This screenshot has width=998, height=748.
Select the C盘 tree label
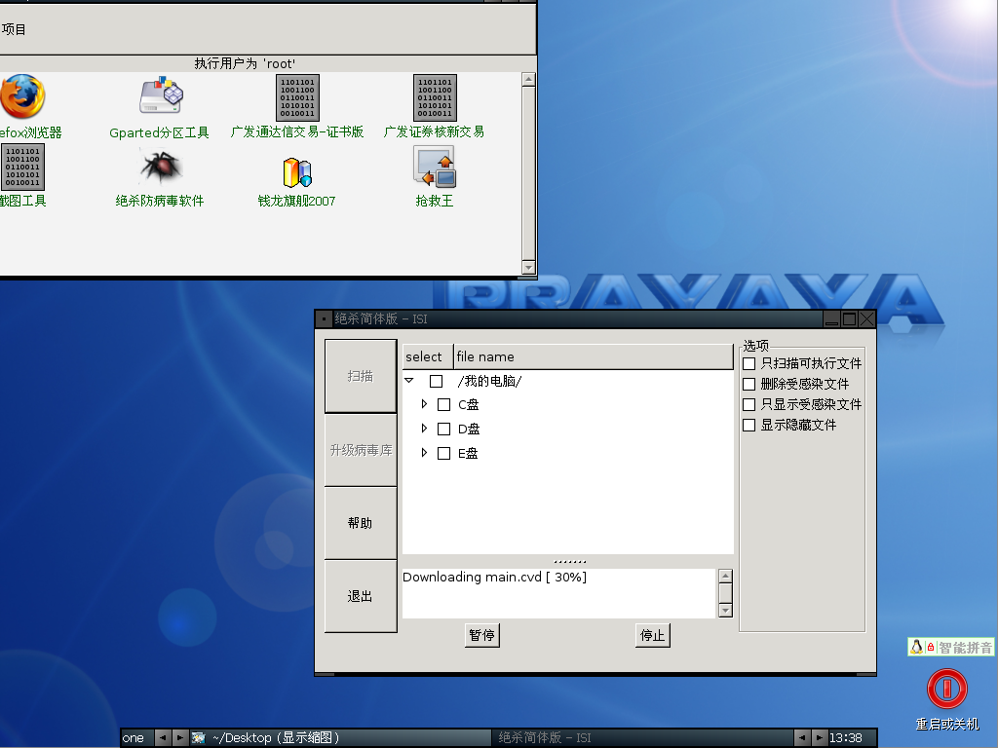(469, 404)
